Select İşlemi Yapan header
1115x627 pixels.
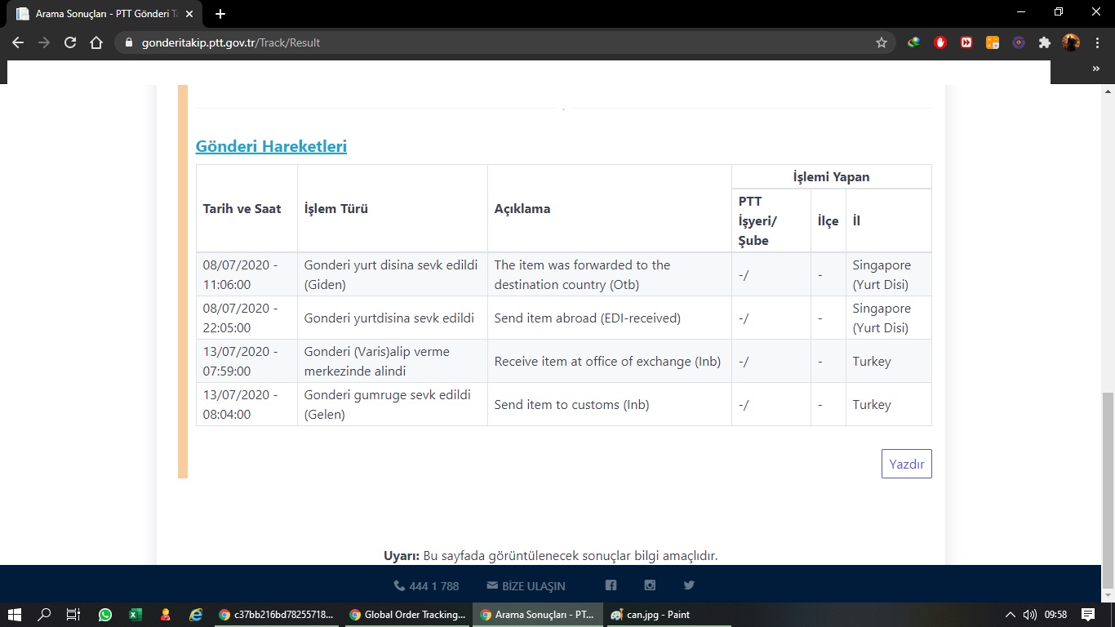[x=831, y=176]
